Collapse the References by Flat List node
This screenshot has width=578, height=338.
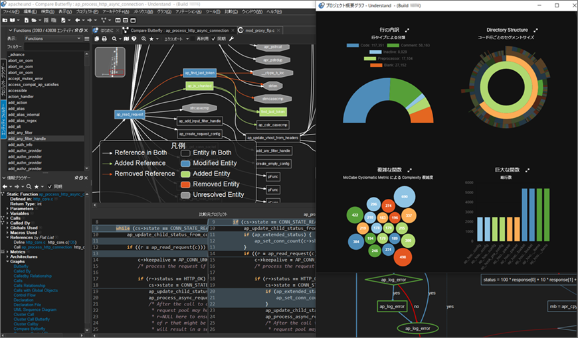click(x=8, y=237)
